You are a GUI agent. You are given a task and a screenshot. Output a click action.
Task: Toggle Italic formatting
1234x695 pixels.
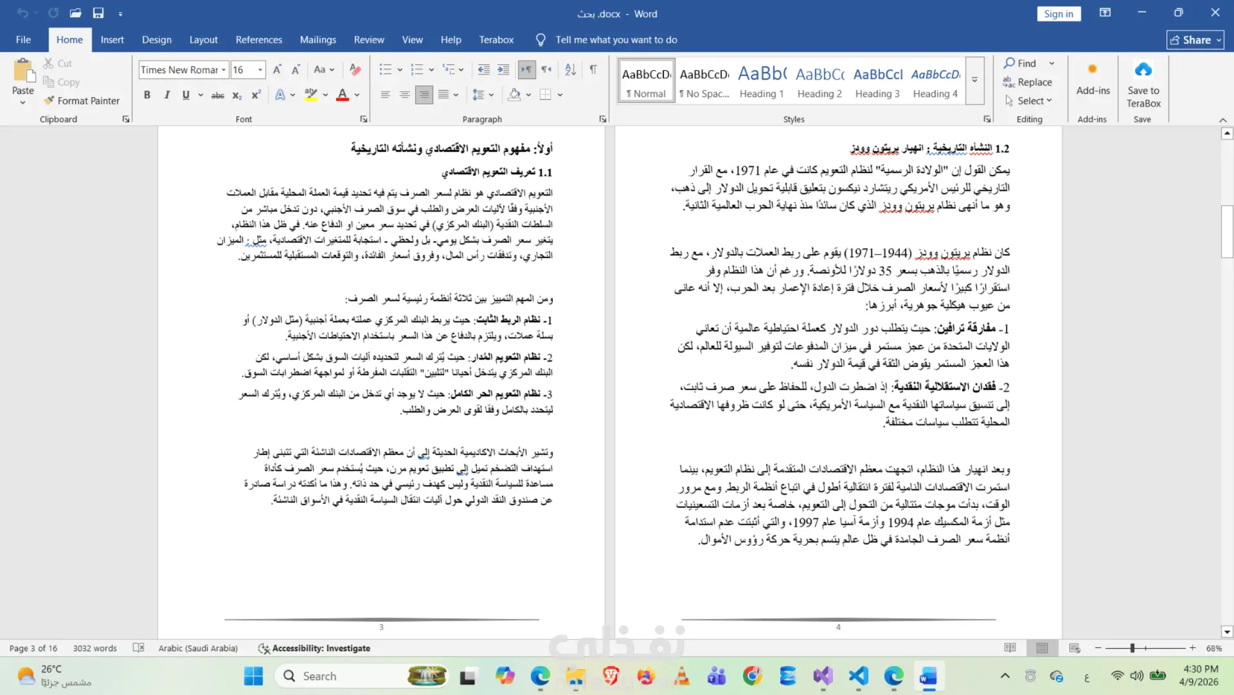(x=166, y=95)
